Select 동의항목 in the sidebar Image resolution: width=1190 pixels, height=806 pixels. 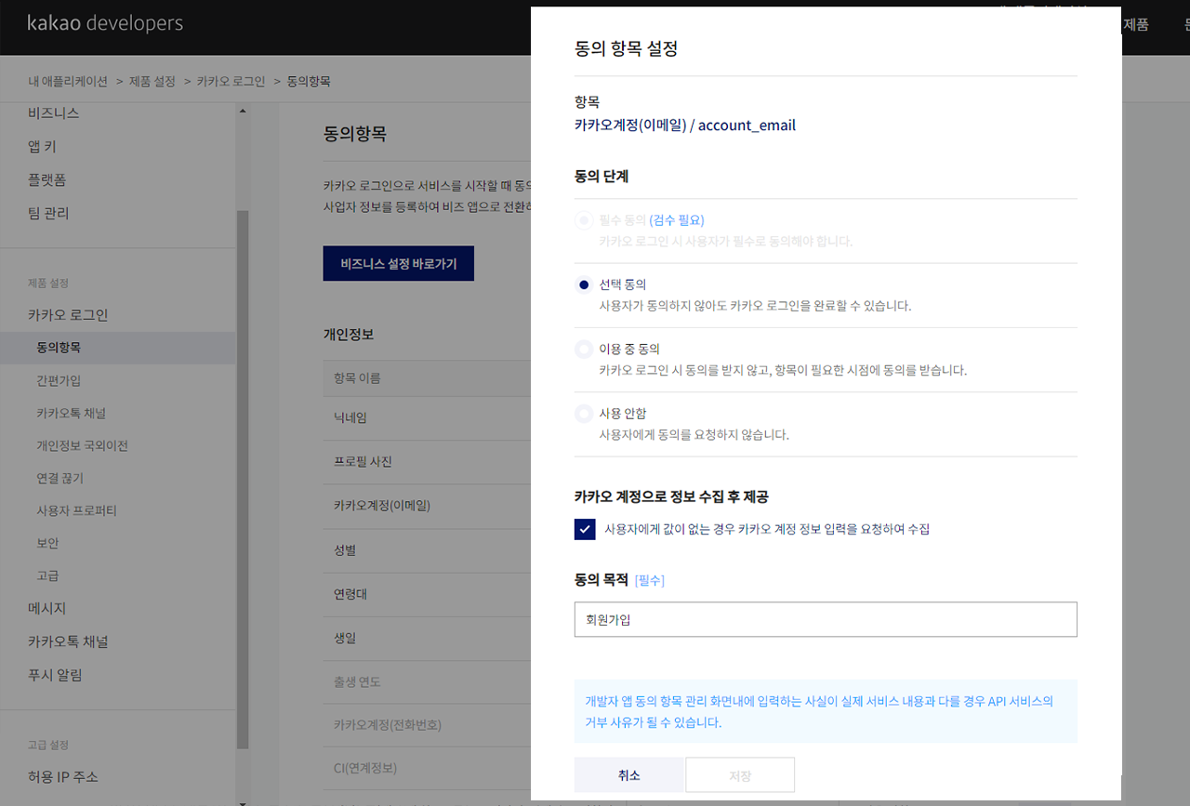(118, 348)
